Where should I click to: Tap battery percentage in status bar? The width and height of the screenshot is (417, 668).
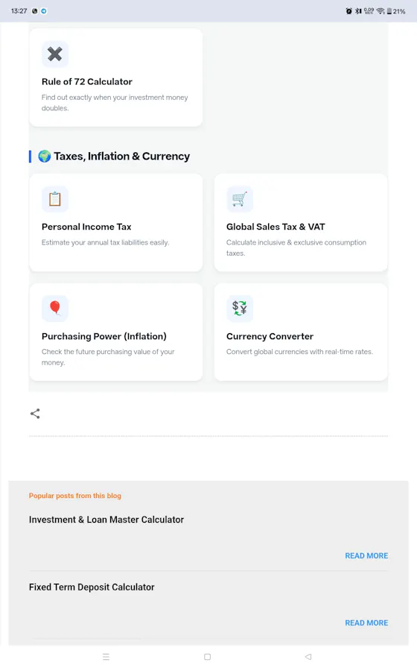click(x=398, y=11)
